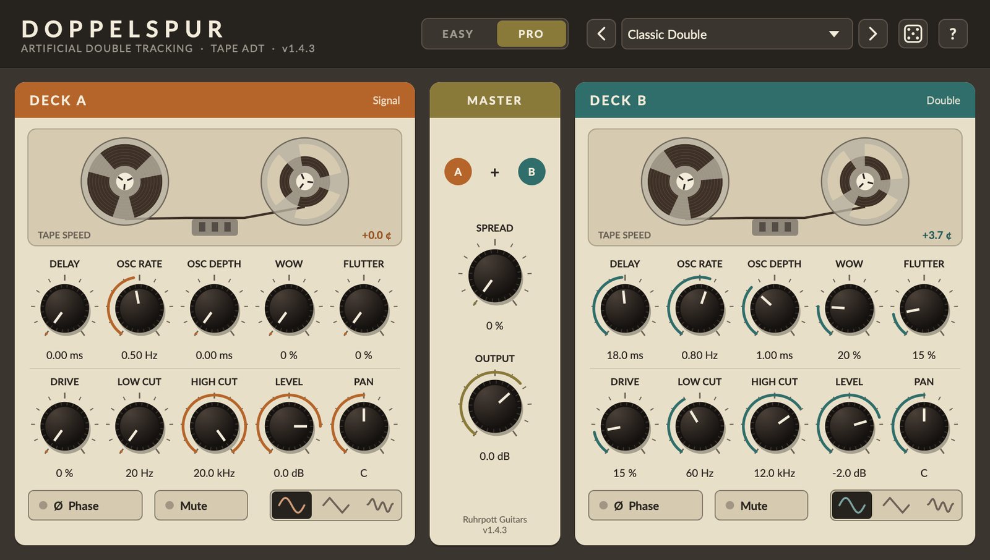Image resolution: width=990 pixels, height=560 pixels.
Task: Click the Master OUTPUT knob
Action: [x=495, y=406]
